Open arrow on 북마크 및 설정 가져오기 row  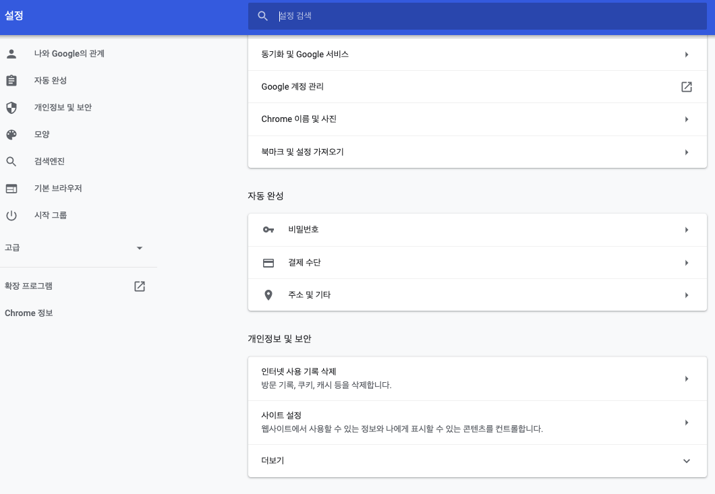tap(686, 152)
